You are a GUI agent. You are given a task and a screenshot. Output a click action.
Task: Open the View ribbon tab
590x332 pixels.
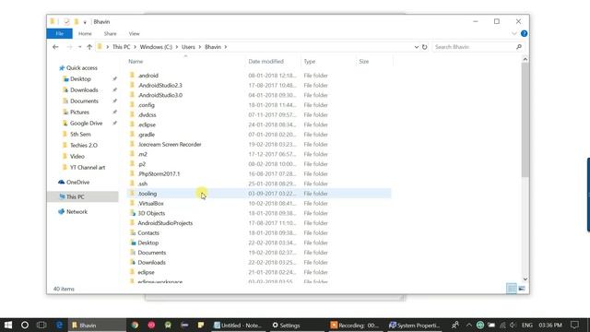pos(135,33)
